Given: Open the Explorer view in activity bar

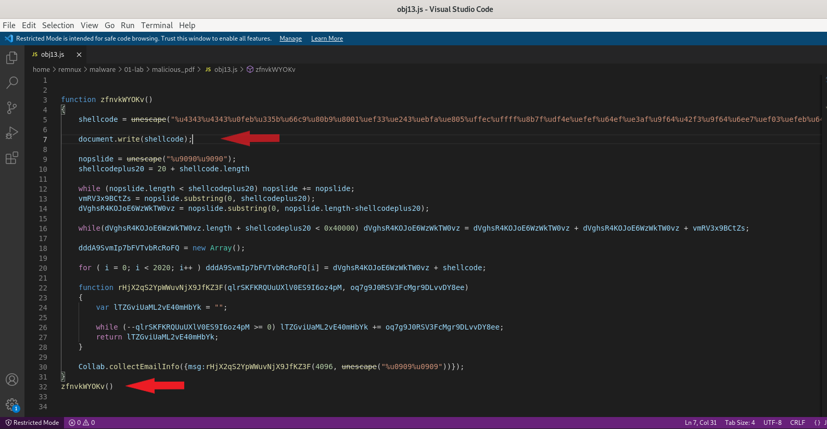Looking at the screenshot, I should click(x=12, y=58).
